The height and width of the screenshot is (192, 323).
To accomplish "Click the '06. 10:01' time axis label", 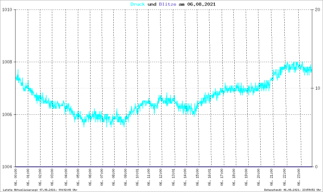I will (137, 177).
